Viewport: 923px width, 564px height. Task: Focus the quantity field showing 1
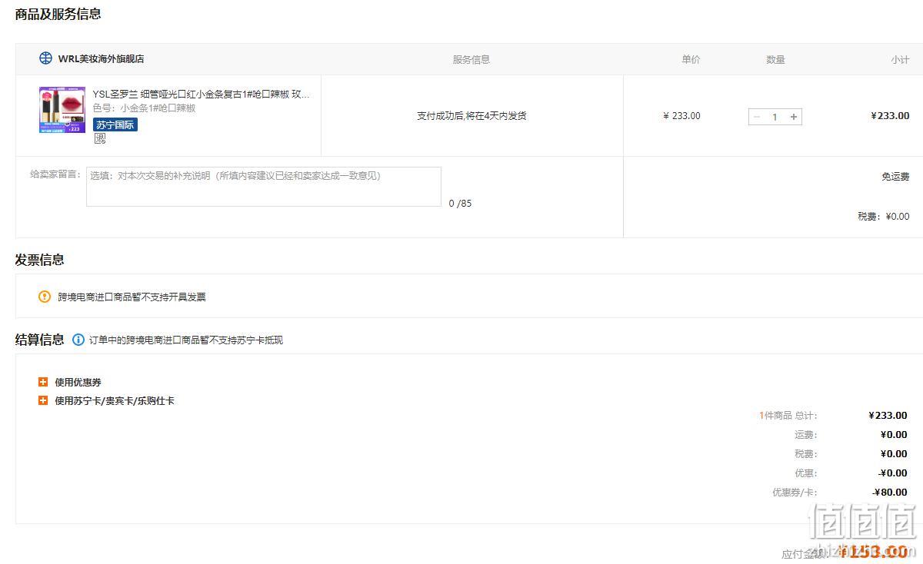pos(775,117)
